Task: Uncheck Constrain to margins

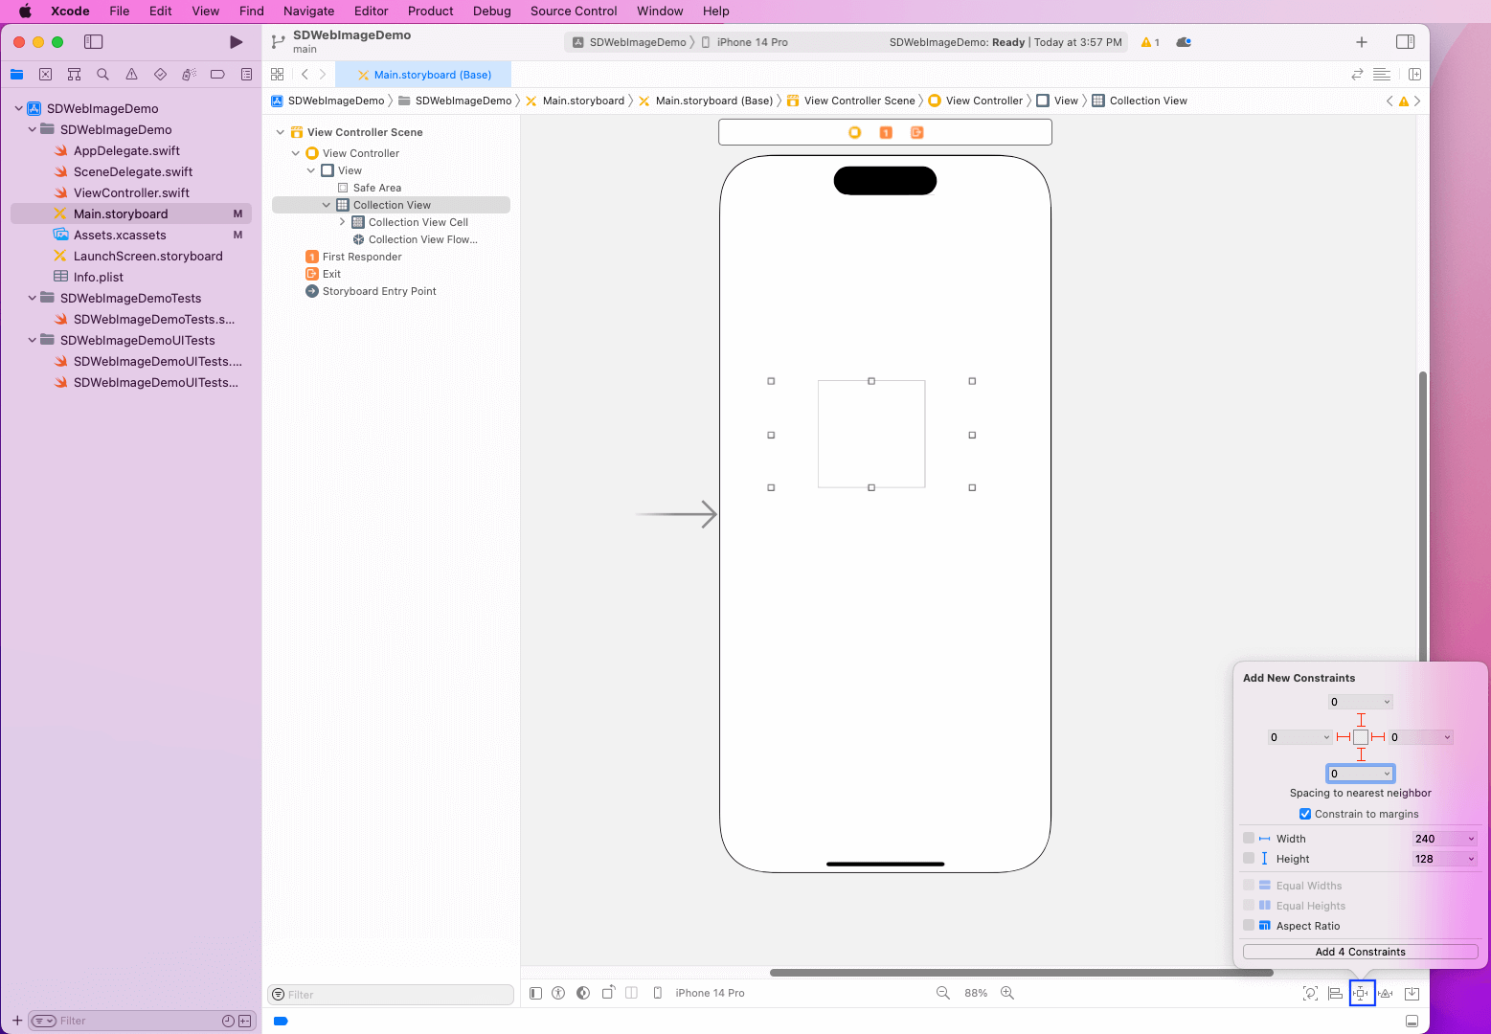Action: pyautogui.click(x=1305, y=814)
